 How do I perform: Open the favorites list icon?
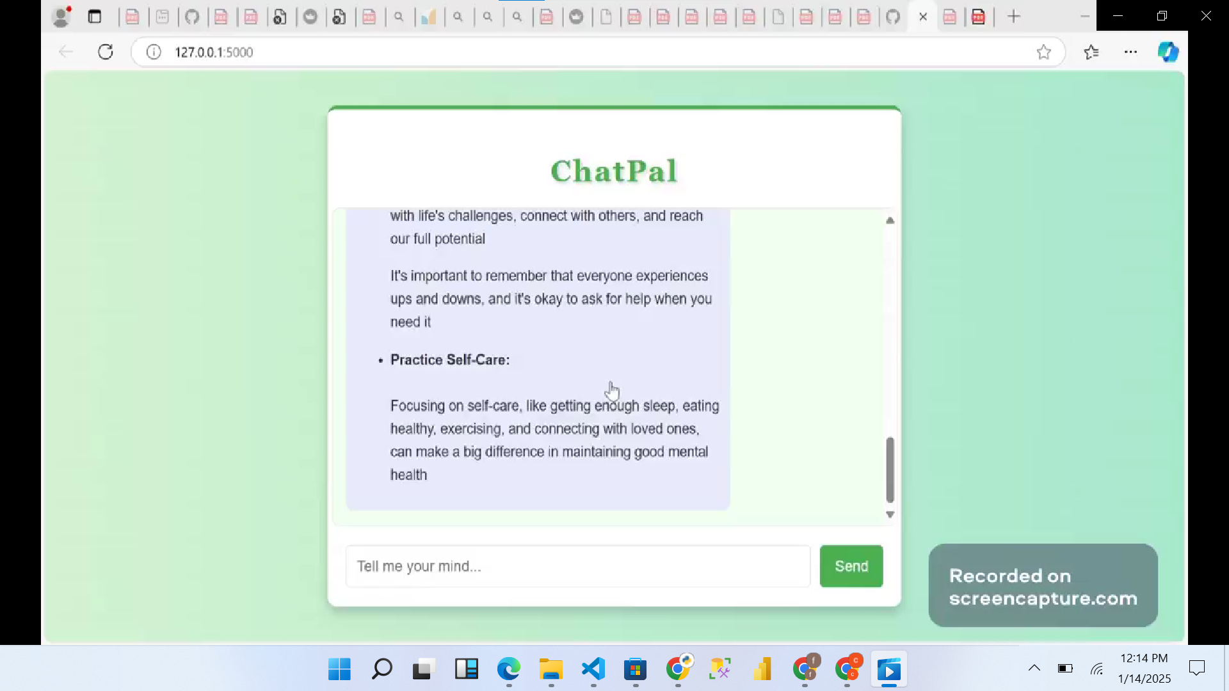pos(1091,52)
